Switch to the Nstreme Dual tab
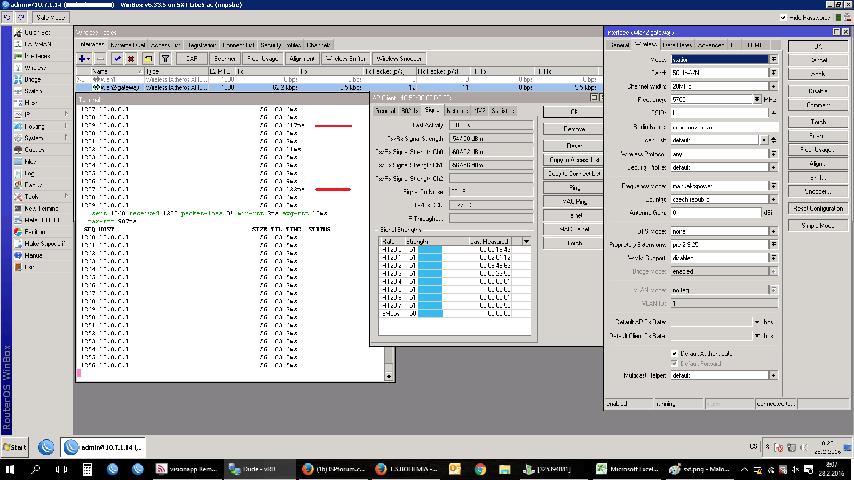 pyautogui.click(x=128, y=45)
